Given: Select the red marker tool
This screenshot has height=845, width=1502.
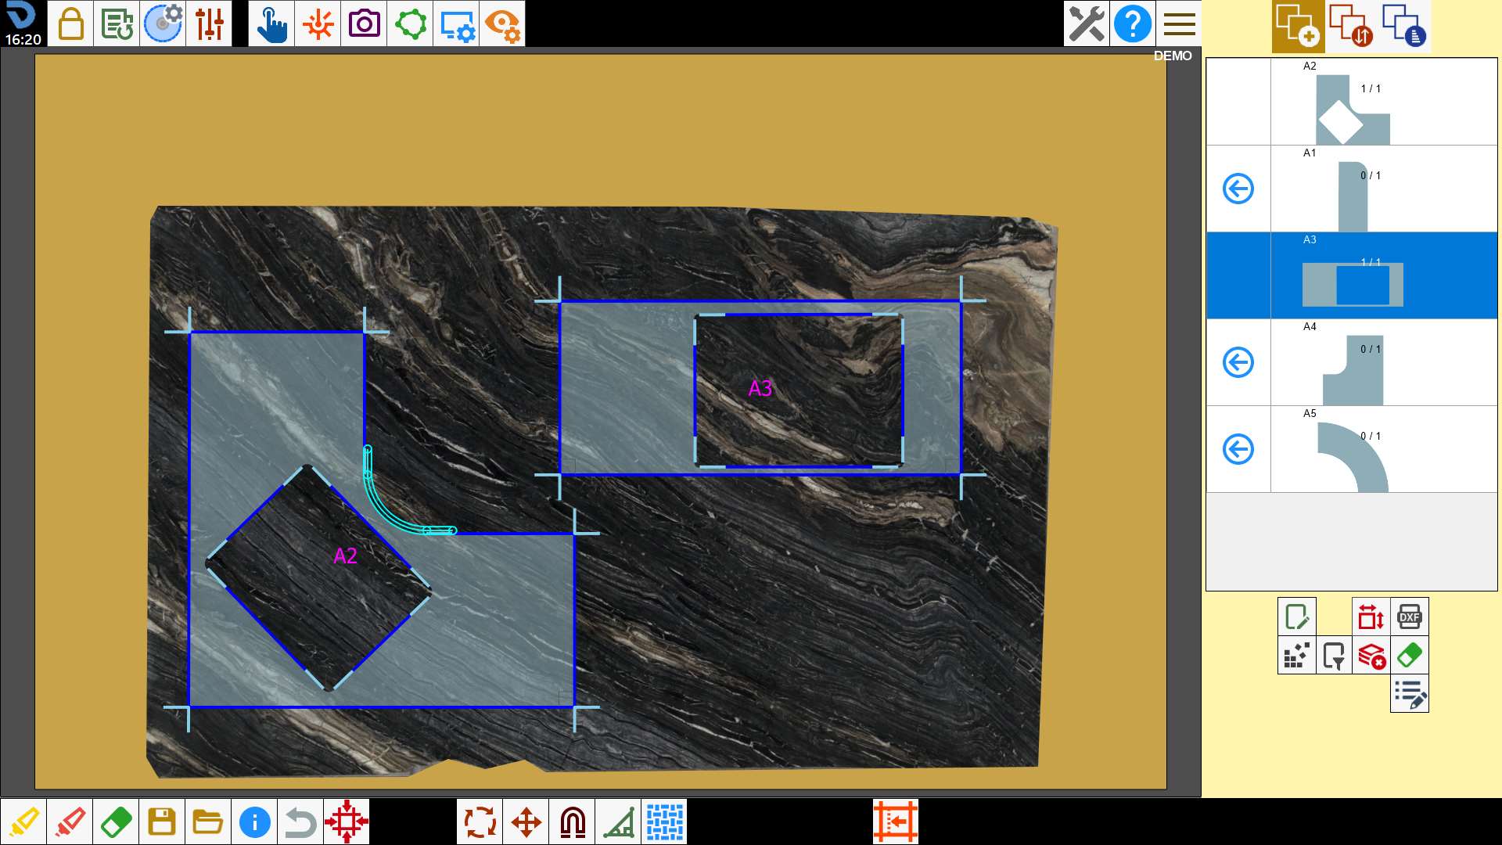Looking at the screenshot, I should pyautogui.click(x=70, y=822).
